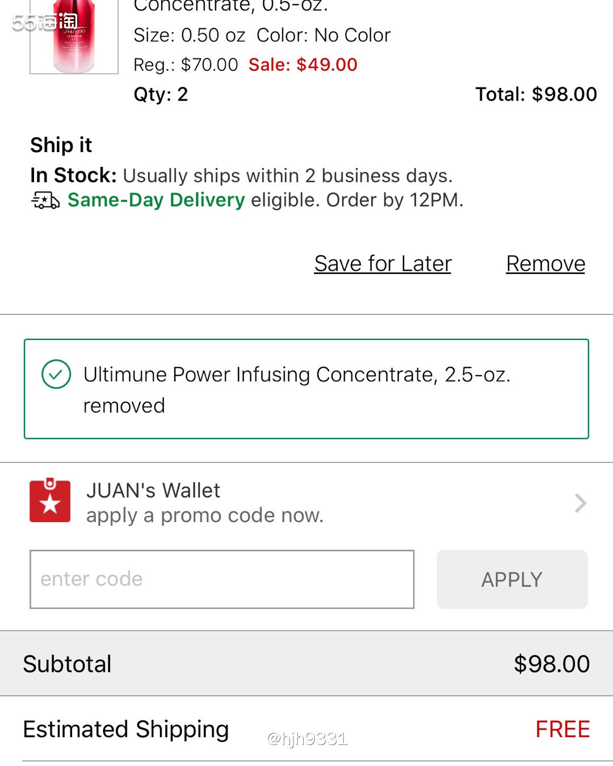Click the green checkmark circle icon
This screenshot has height=766, width=613.
56,374
